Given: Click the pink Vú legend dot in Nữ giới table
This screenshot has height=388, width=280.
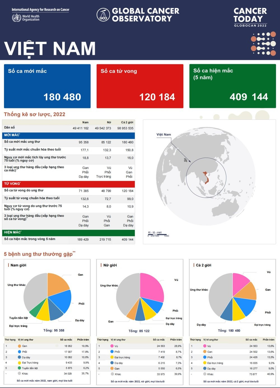Looking at the screenshot, I should tap(112, 346).
